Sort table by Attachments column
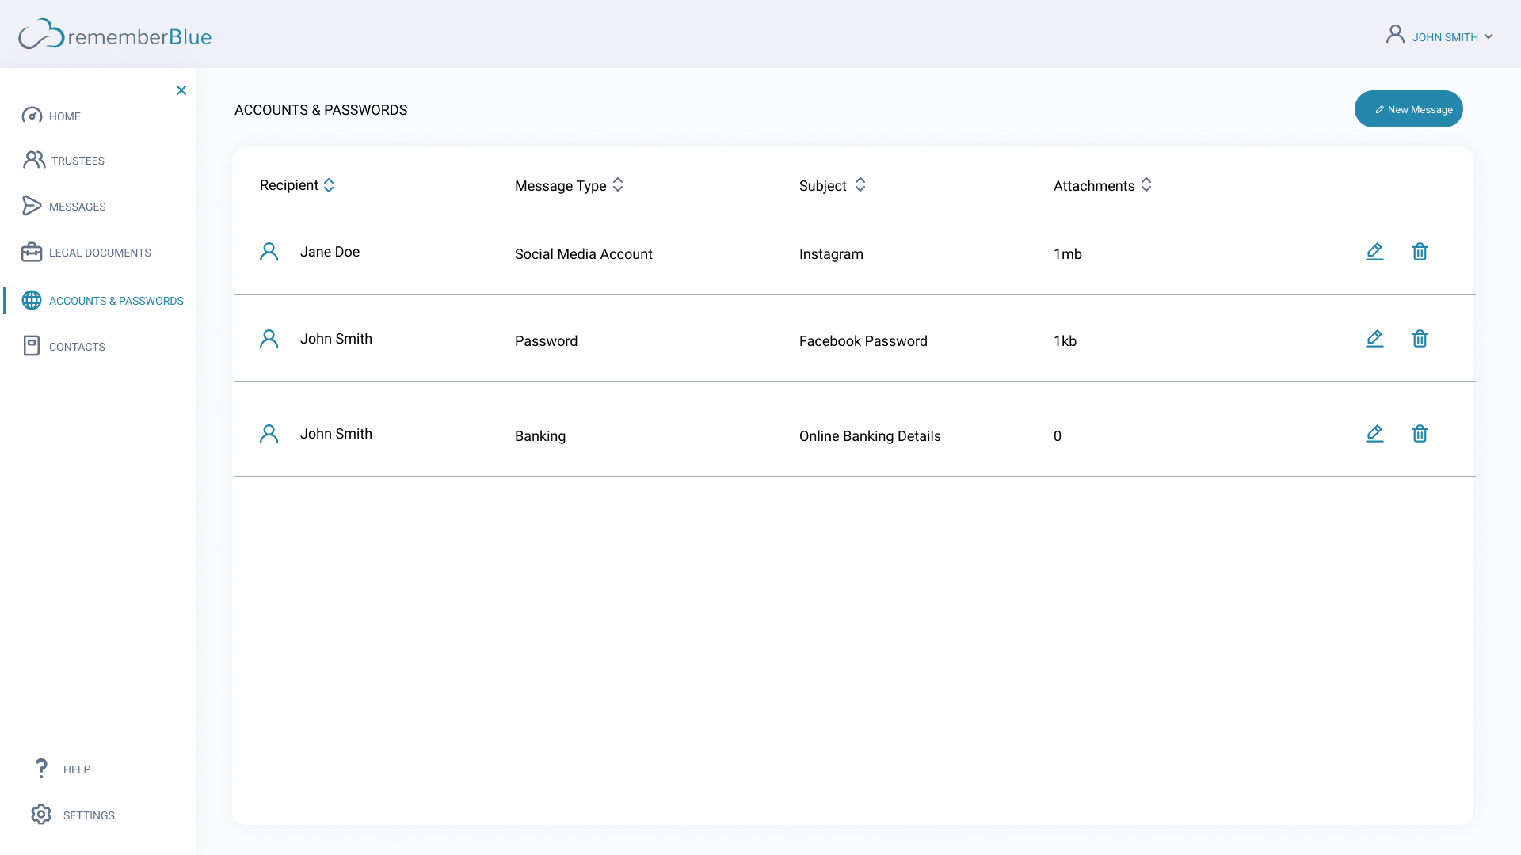1521x855 pixels. click(x=1146, y=185)
